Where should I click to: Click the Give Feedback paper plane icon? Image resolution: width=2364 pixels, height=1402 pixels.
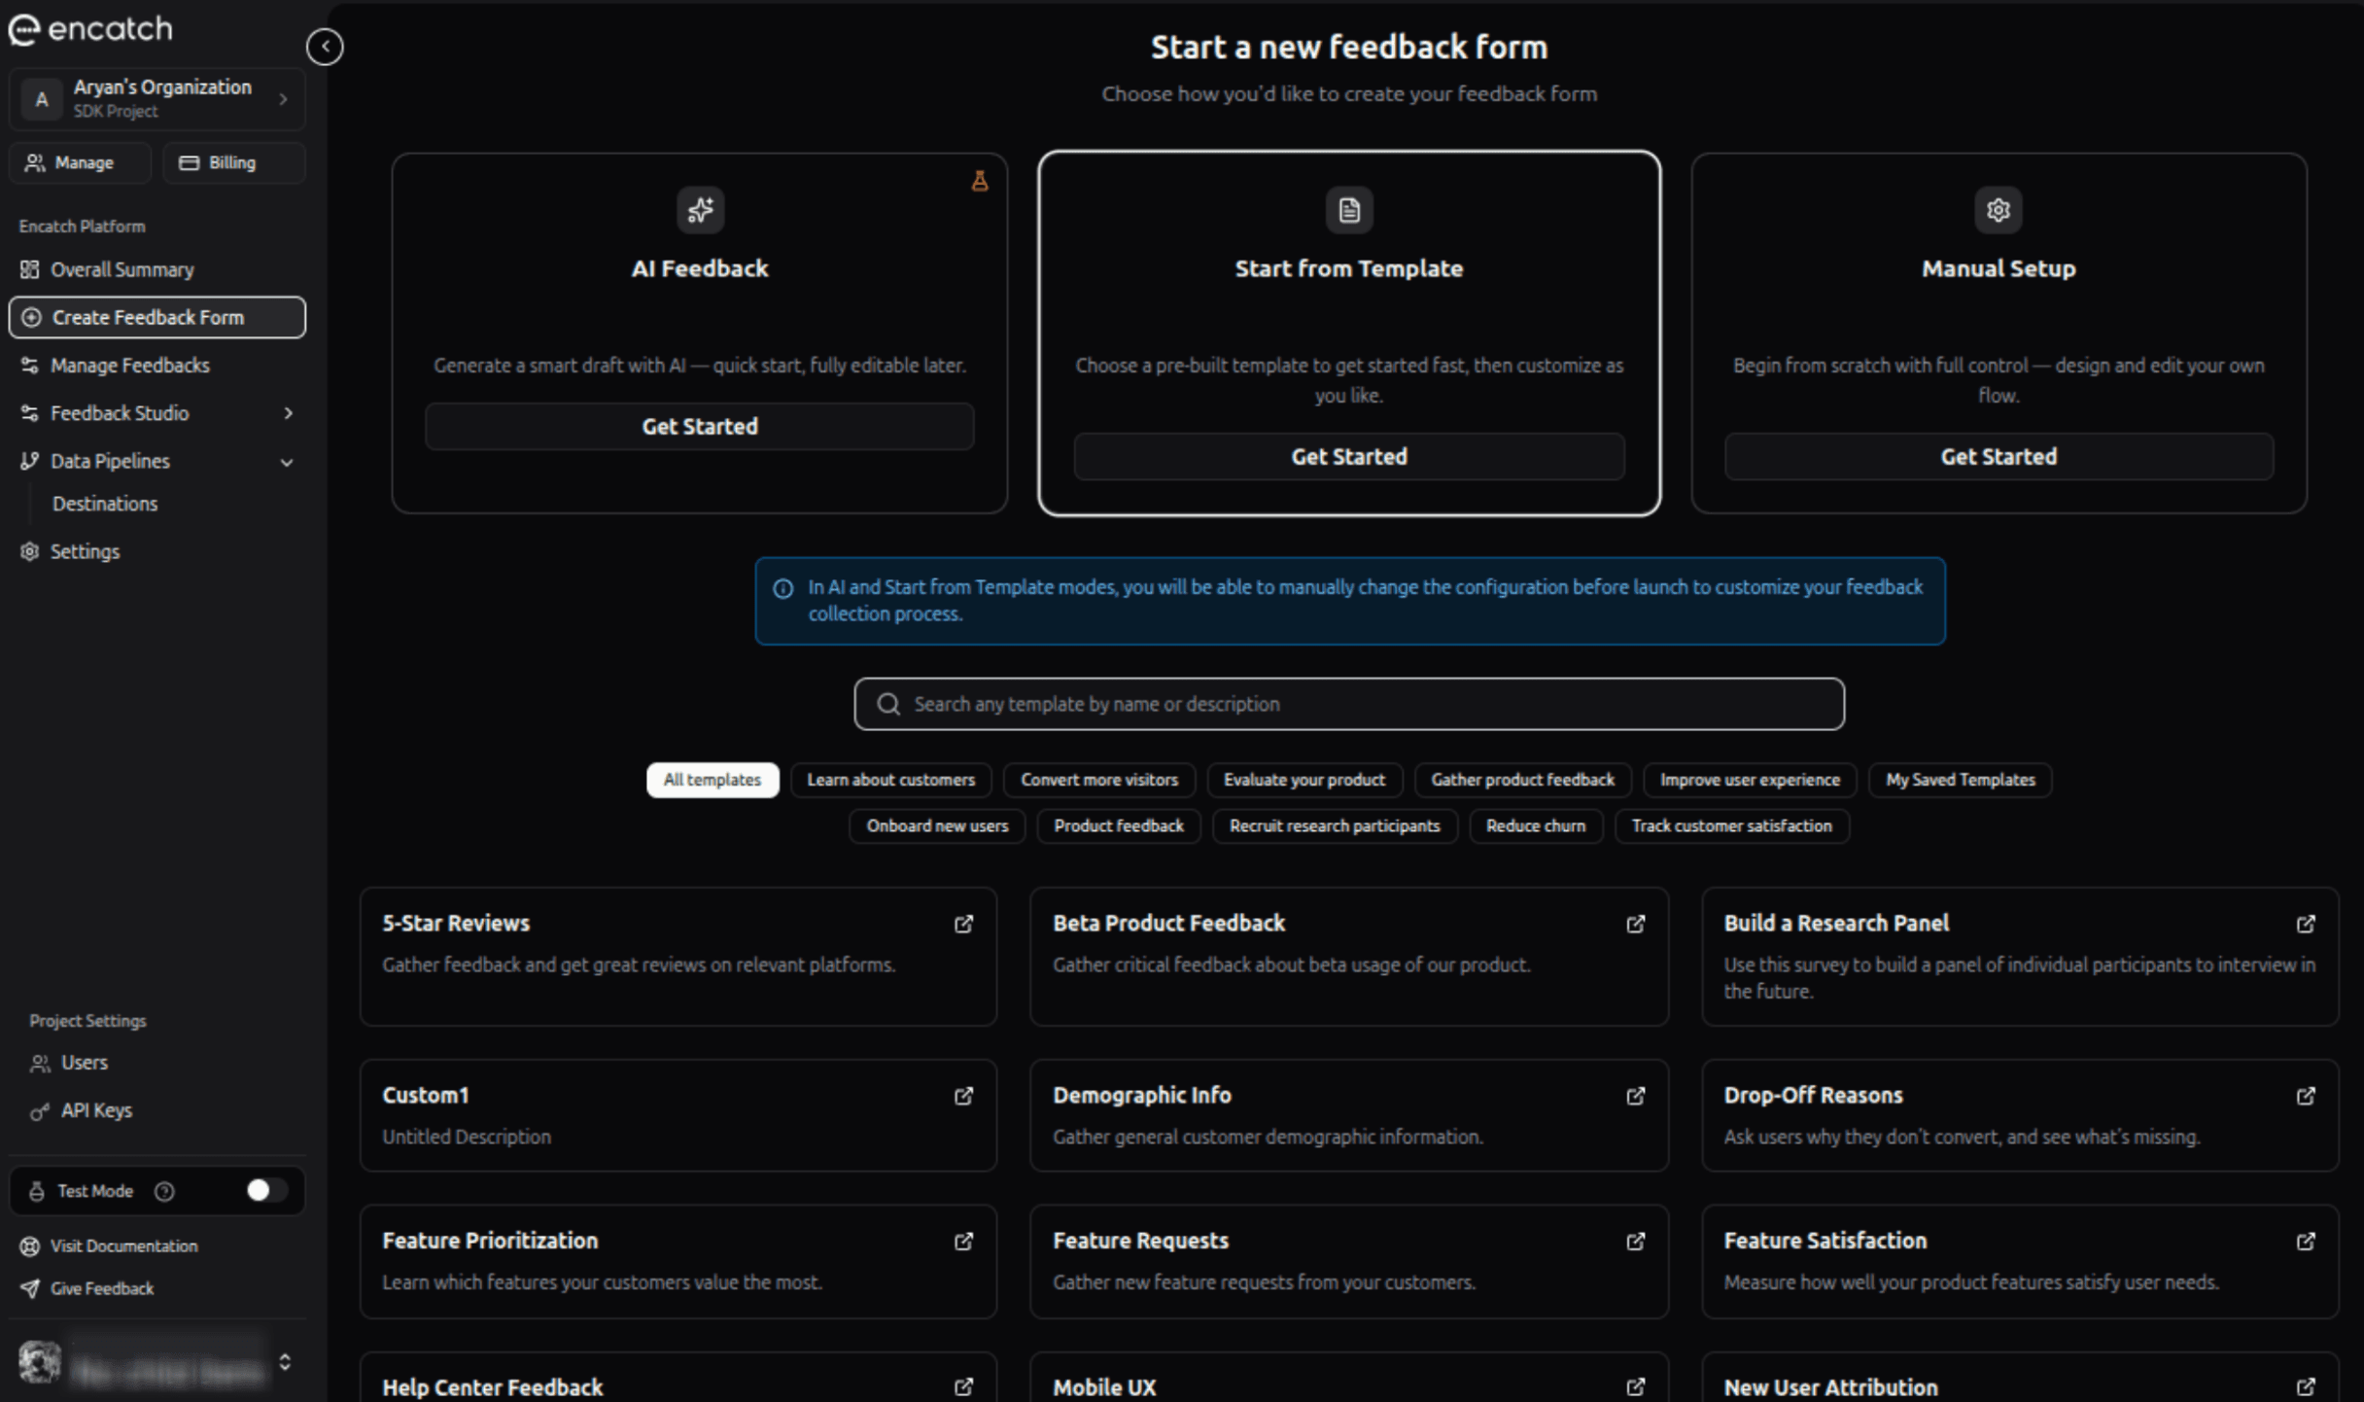[30, 1287]
